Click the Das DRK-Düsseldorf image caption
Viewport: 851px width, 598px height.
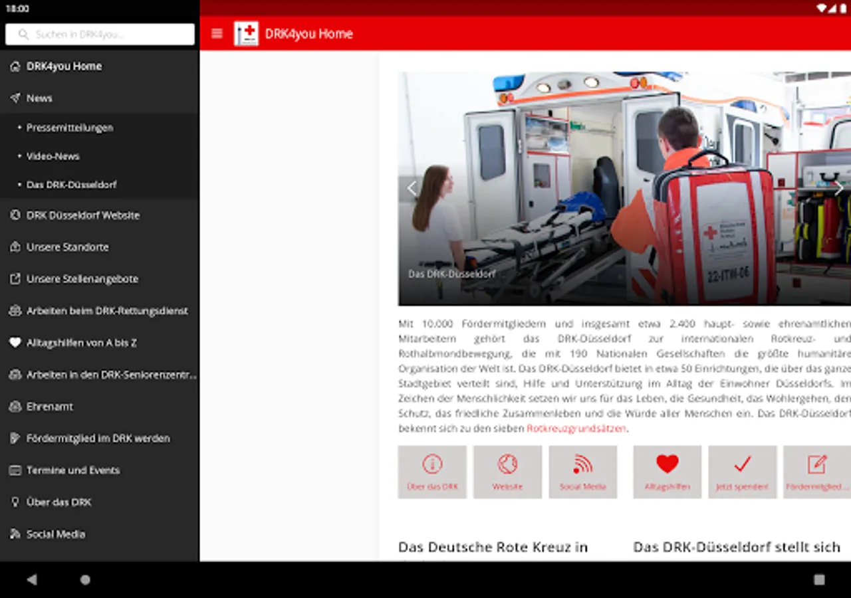click(452, 274)
